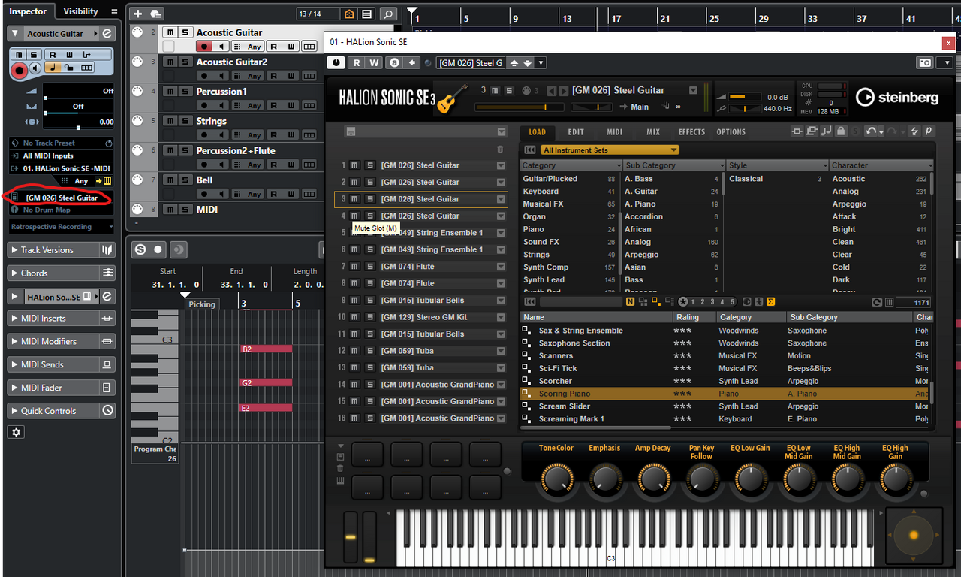Open the MIDI tab in HALion
961x577 pixels.
[x=614, y=132]
